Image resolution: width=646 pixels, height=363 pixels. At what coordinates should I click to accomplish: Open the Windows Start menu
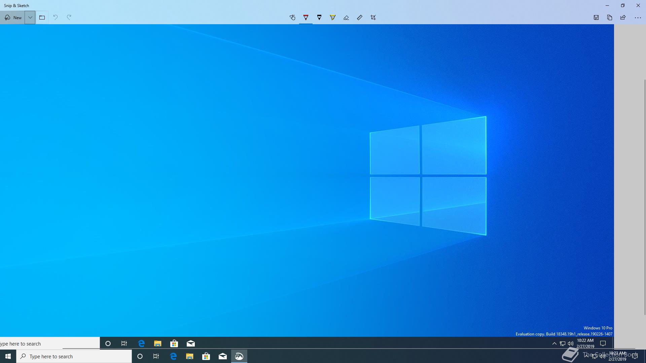click(x=8, y=356)
